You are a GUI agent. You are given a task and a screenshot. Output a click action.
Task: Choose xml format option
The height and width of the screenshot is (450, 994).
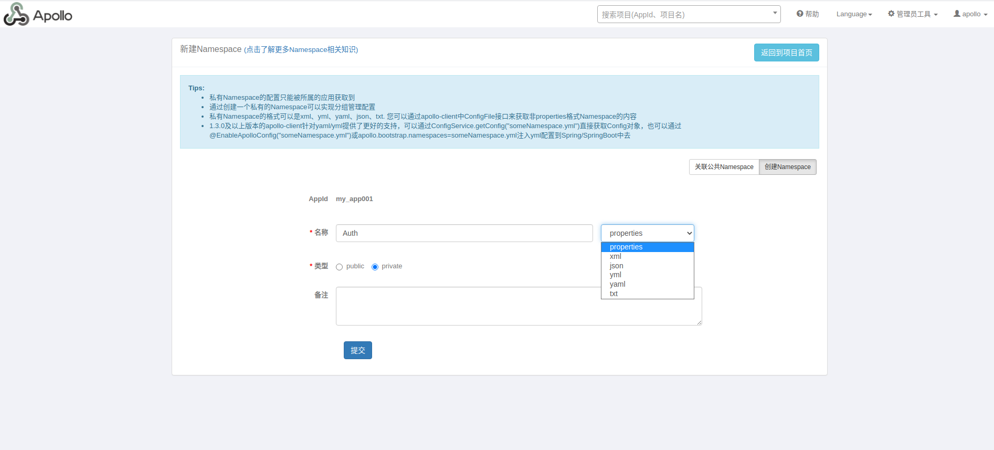pos(648,256)
